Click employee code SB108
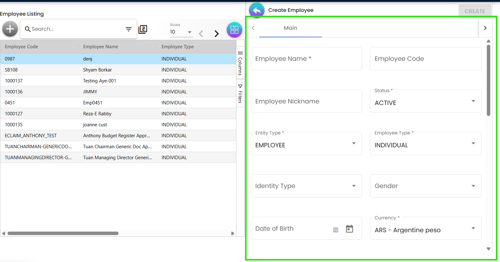Screen dimensions: 500x262 click(11, 70)
